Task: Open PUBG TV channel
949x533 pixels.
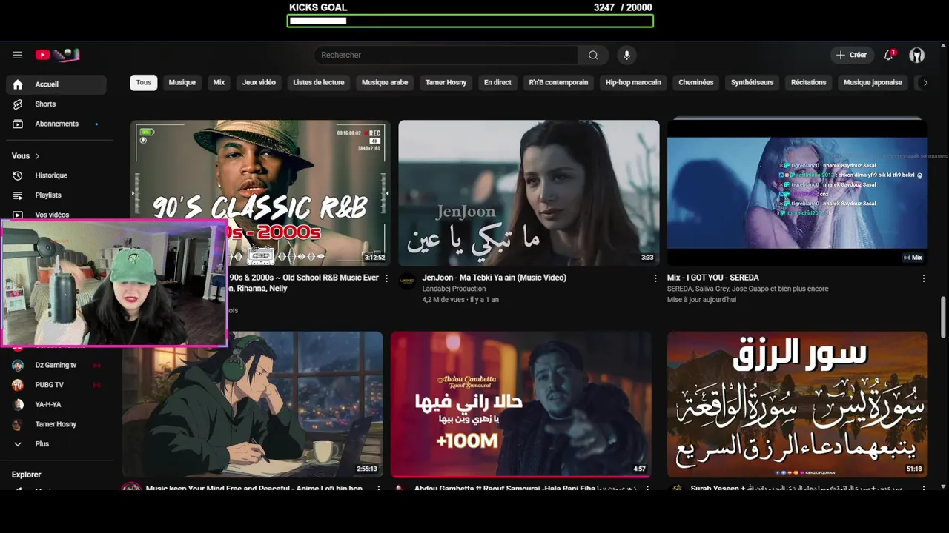Action: 56,385
